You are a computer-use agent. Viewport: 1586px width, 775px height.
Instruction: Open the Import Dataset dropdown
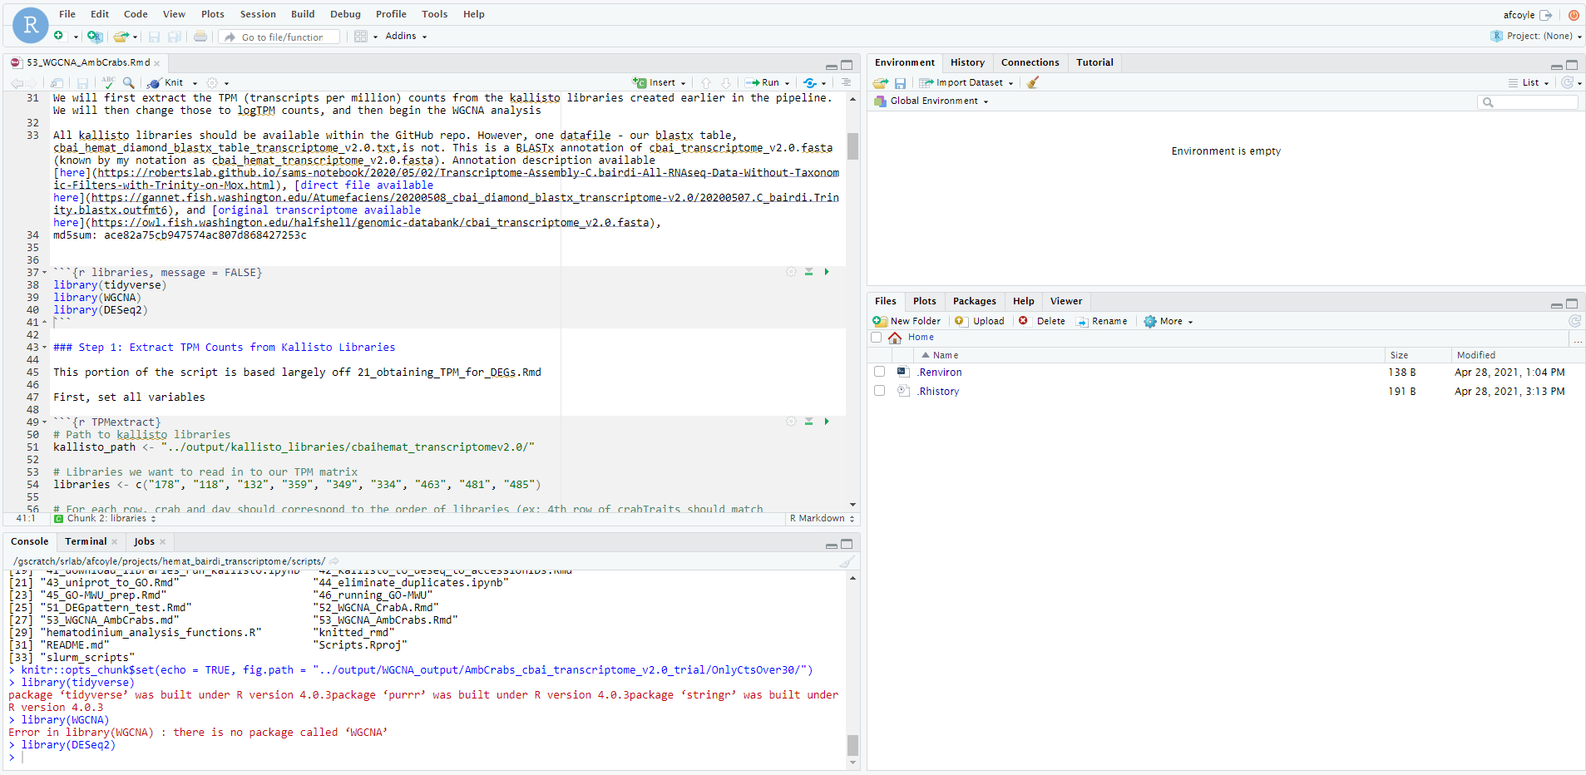coord(966,82)
